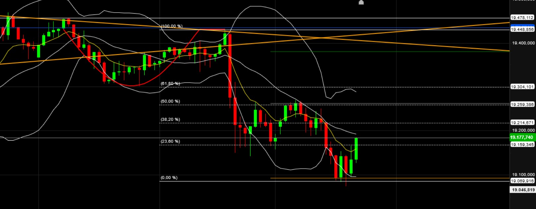Click the 19.214,671 price label

522,123
